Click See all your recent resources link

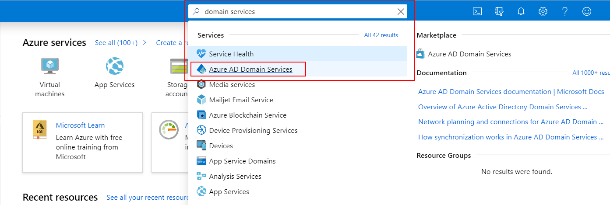[147, 198]
